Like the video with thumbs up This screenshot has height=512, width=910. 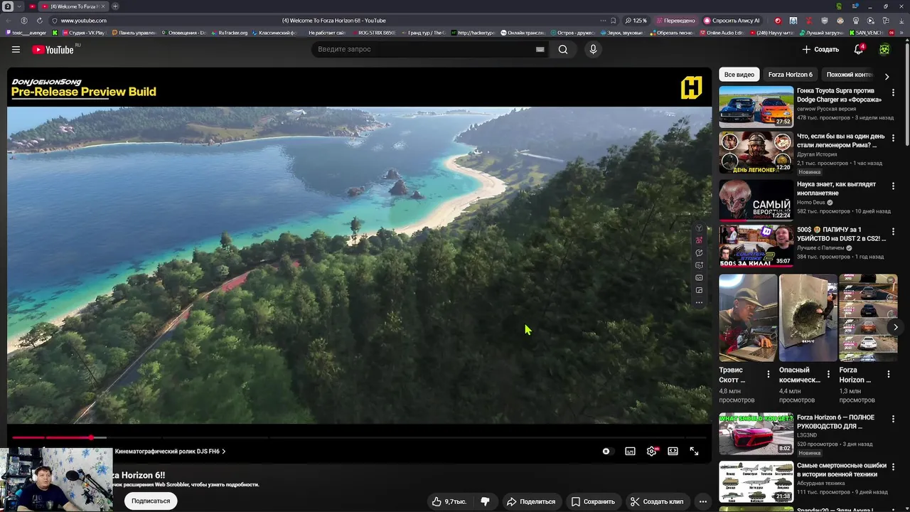pos(449,501)
